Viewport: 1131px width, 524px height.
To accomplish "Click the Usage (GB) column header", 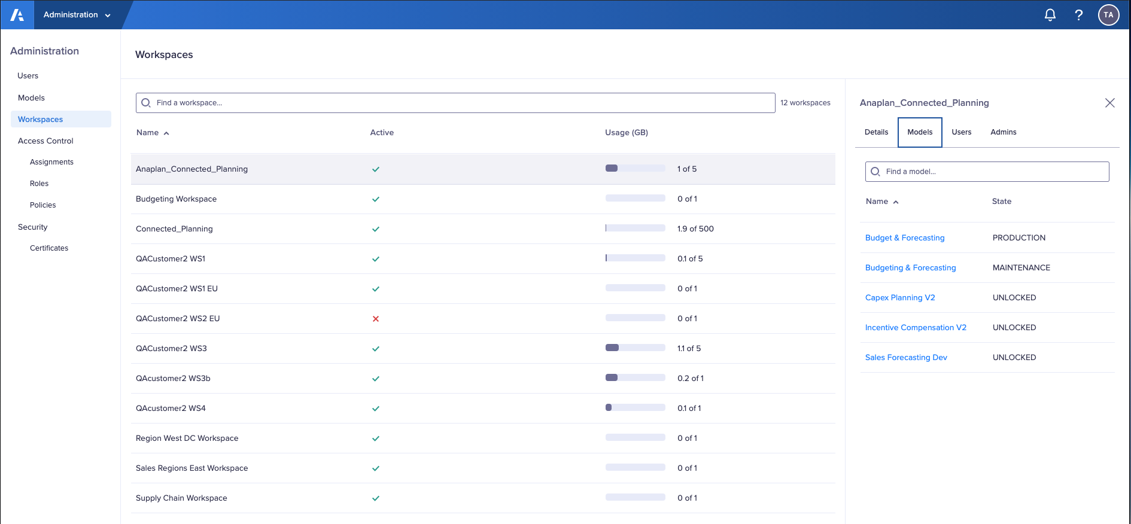I will (x=627, y=133).
